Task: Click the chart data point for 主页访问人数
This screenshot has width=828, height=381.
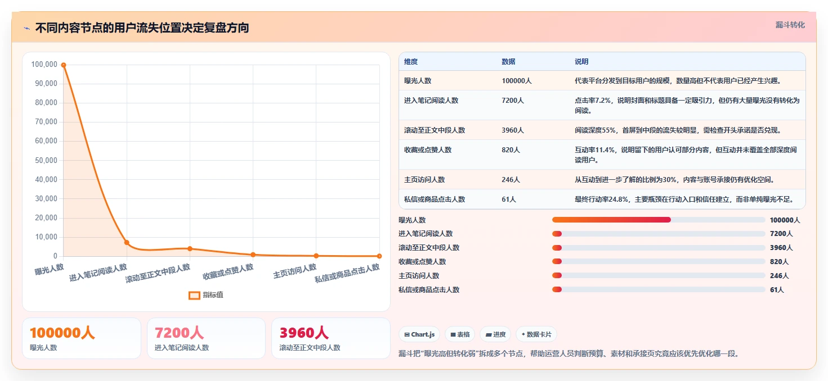Action: pyautogui.click(x=316, y=256)
